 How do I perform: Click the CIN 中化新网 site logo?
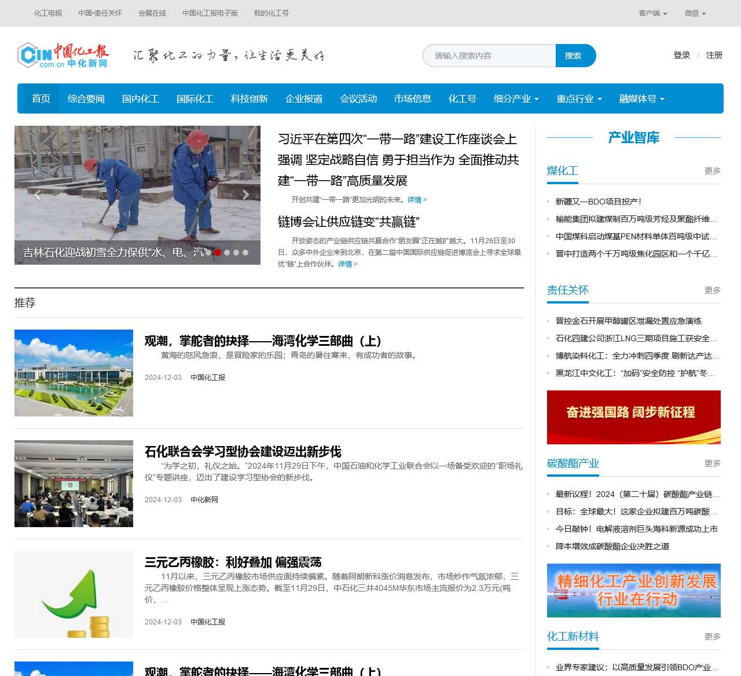coord(63,56)
